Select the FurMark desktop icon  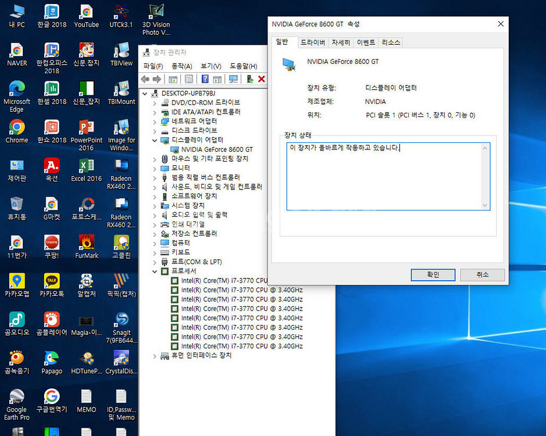[87, 246]
